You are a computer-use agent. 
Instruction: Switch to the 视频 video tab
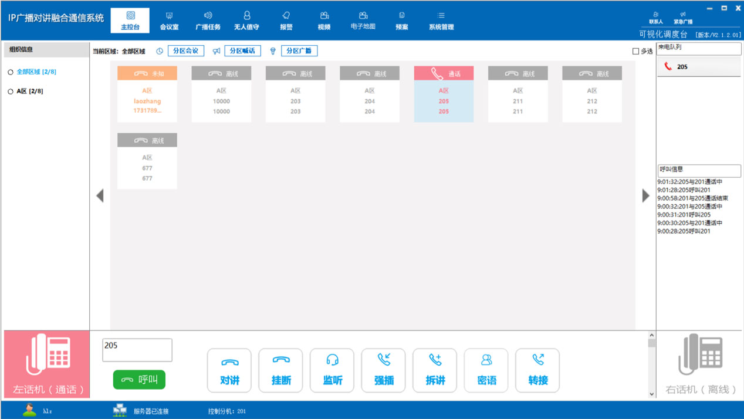pyautogui.click(x=324, y=21)
